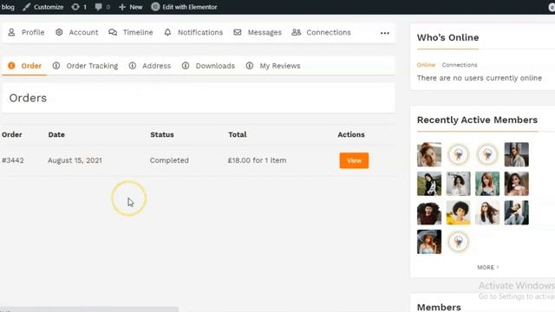
Task: Click the 'Orders' page heading
Action: [x=28, y=98]
